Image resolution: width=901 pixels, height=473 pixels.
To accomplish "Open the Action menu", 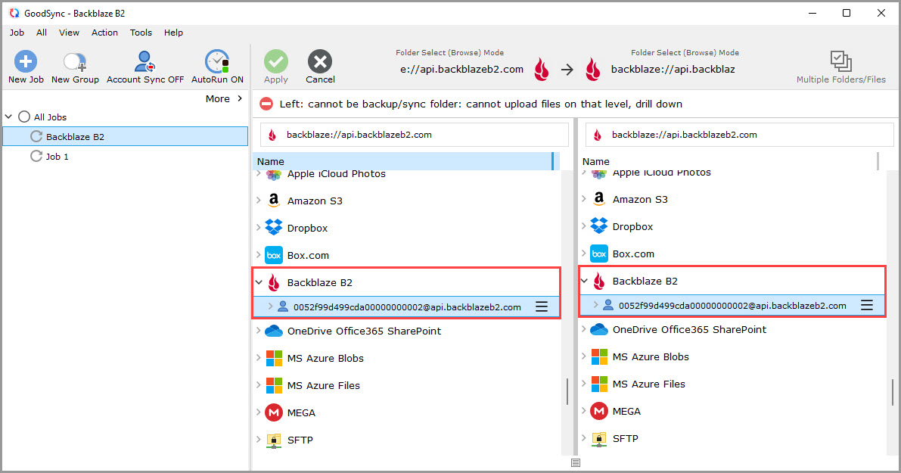I will point(104,33).
